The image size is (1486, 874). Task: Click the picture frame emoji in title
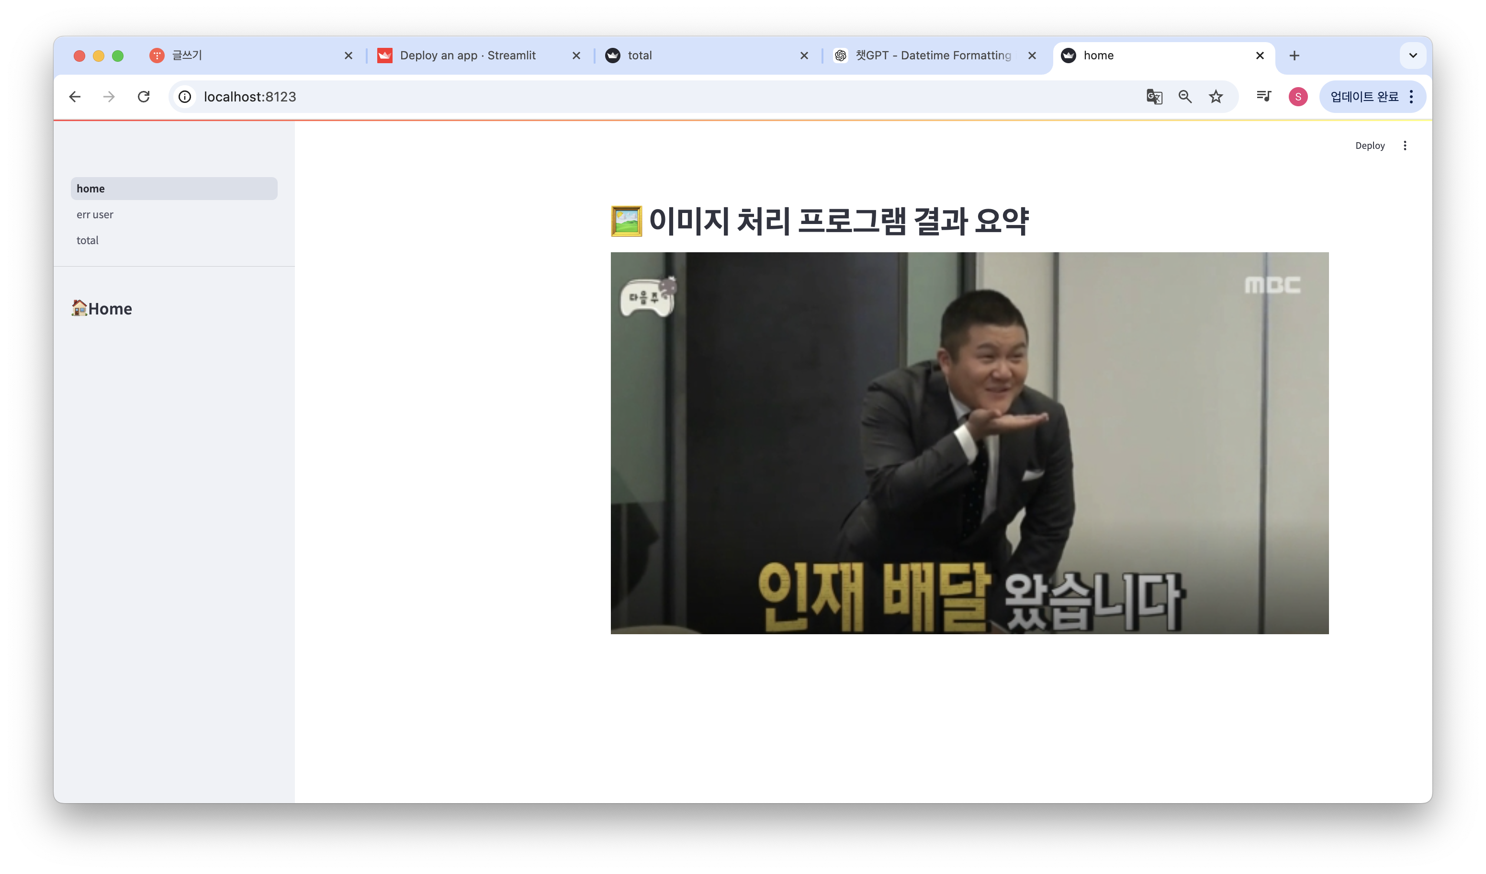tap(626, 221)
